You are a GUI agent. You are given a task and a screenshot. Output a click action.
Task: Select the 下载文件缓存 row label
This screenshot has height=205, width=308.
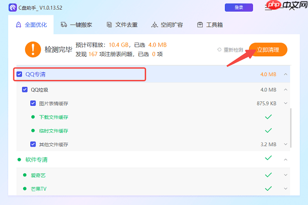point(53,117)
